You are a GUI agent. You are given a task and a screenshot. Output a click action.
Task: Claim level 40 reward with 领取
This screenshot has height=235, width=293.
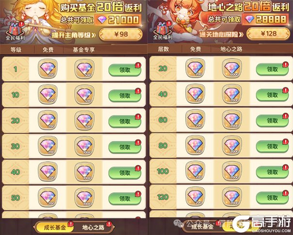coord(125,173)
